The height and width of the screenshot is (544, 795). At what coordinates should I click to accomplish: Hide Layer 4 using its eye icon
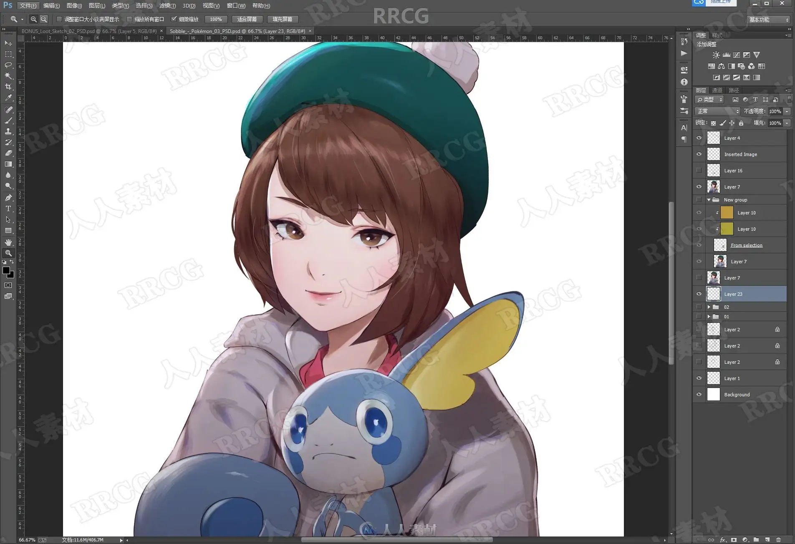click(699, 138)
